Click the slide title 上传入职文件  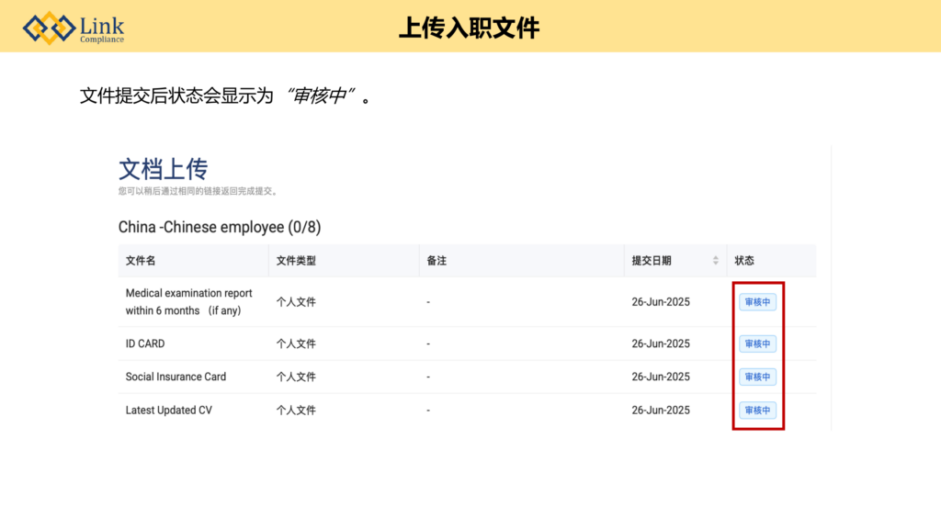click(469, 28)
